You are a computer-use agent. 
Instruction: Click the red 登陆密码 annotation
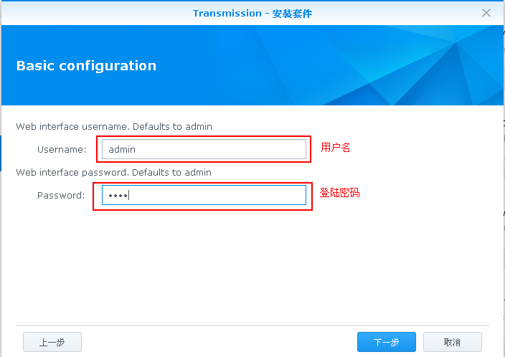pyautogui.click(x=339, y=193)
